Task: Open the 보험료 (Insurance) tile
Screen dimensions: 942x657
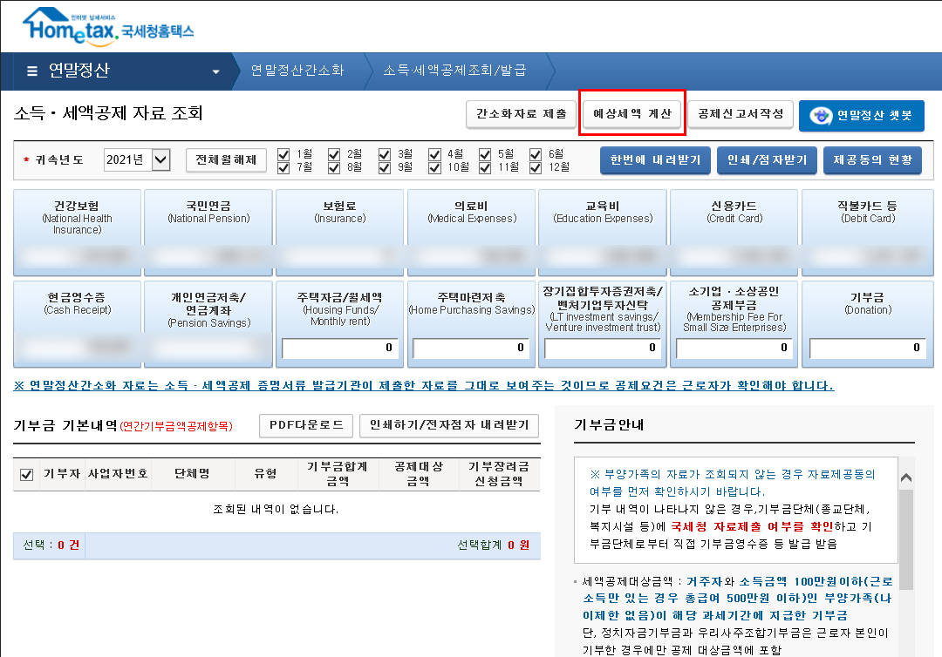Action: click(x=339, y=233)
